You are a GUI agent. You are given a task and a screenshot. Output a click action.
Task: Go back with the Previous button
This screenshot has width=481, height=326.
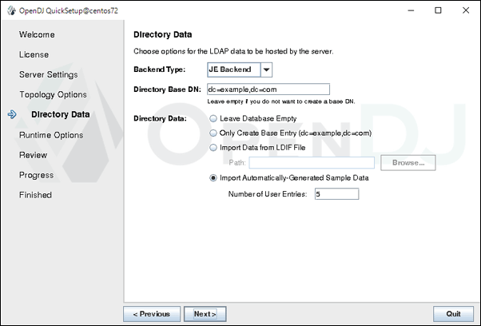[x=152, y=314]
